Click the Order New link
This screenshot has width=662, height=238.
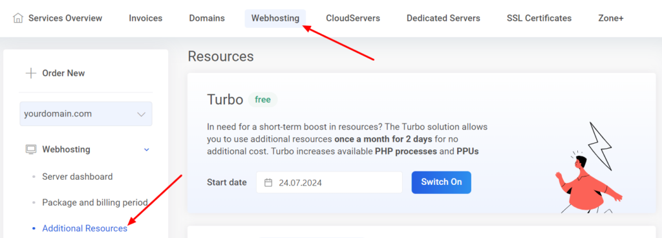coord(63,74)
